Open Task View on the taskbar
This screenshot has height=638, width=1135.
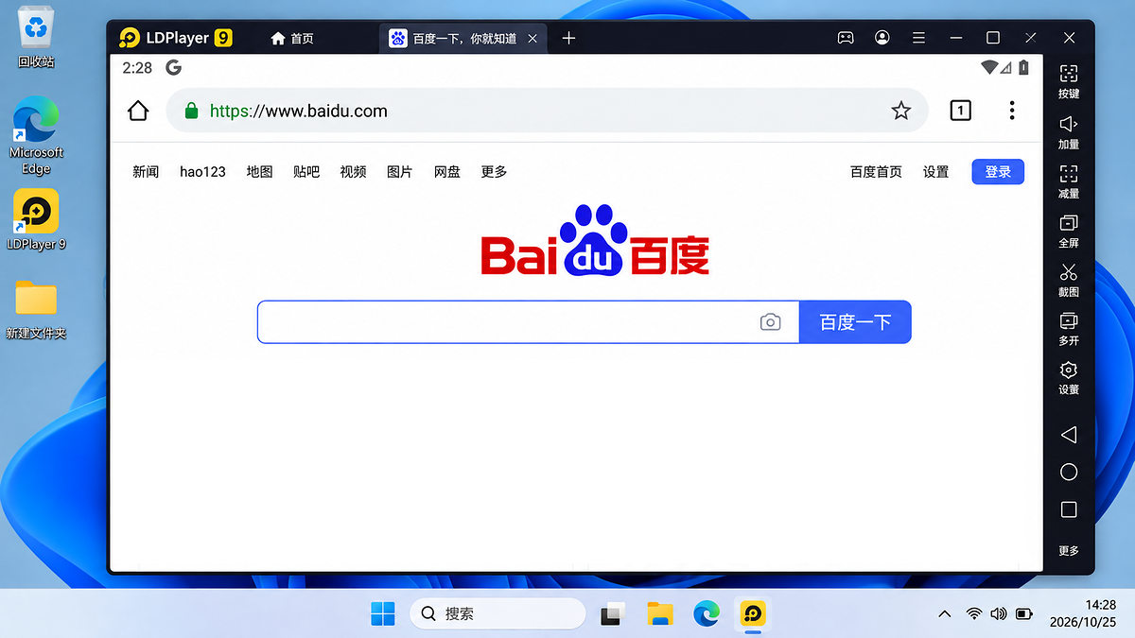click(613, 613)
